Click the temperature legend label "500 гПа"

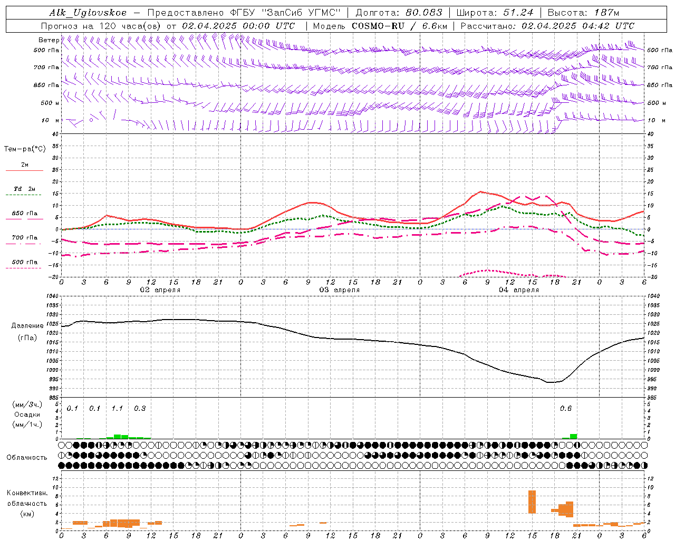tap(25, 262)
